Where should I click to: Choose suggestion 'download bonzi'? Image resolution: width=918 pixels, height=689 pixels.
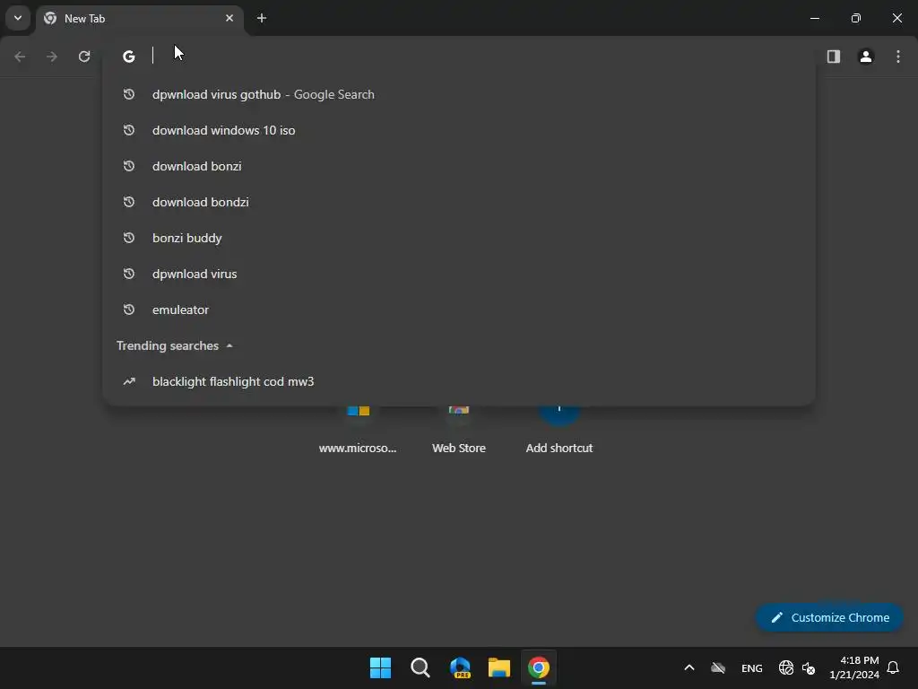pyautogui.click(x=459, y=166)
